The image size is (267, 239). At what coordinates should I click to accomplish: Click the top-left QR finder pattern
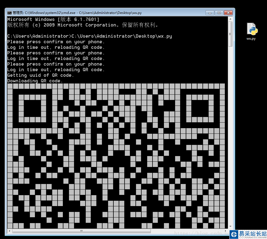click(32, 108)
